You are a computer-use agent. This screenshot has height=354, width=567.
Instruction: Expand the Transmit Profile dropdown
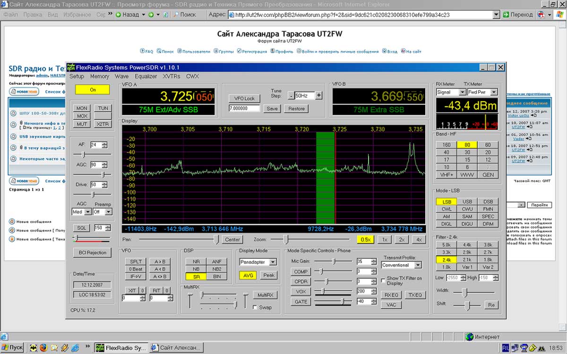click(417, 265)
